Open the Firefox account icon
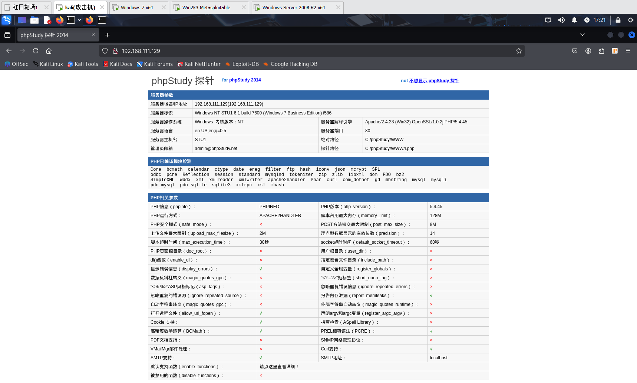 588,51
